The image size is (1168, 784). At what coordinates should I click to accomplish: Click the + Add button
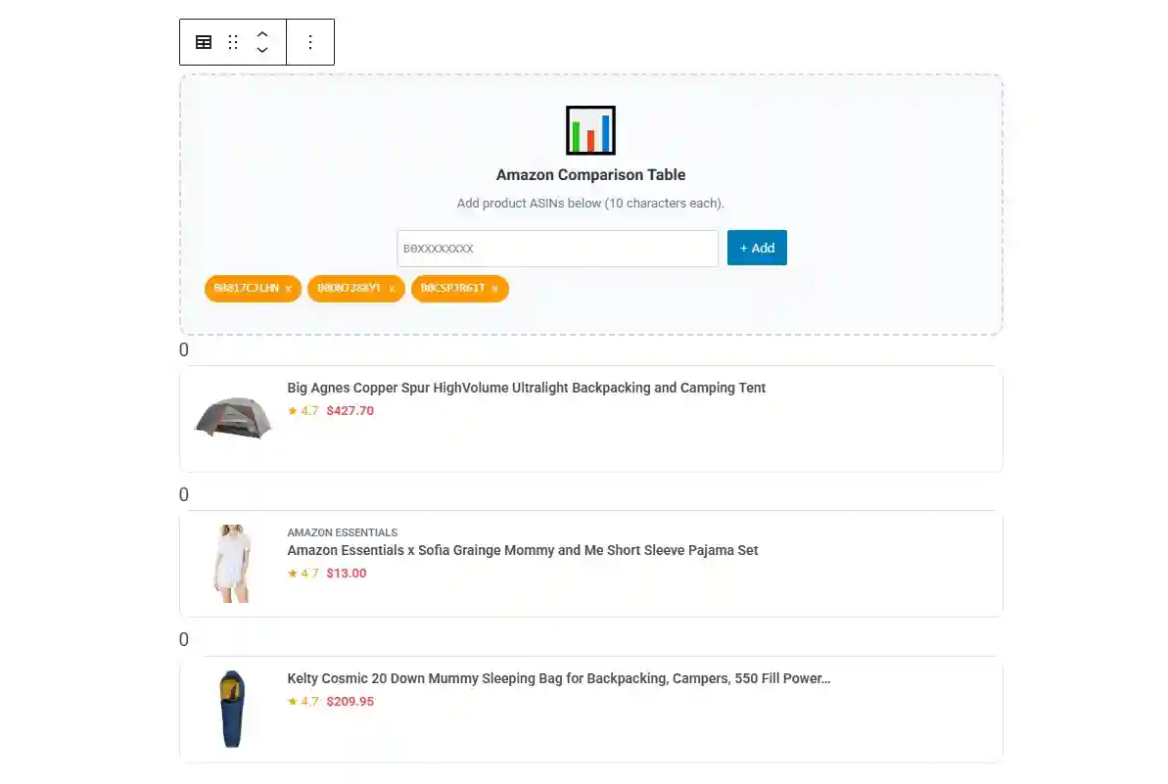757,248
